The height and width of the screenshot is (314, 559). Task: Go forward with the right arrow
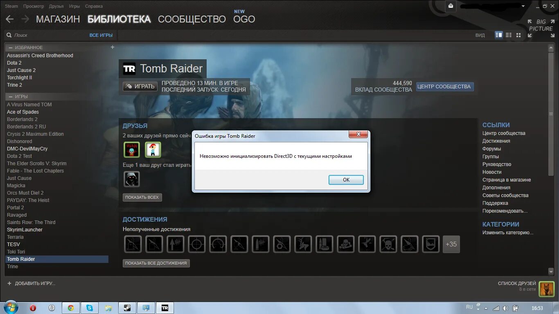coord(25,19)
